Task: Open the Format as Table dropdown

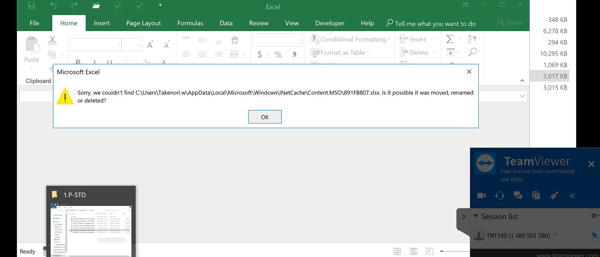Action: 340,53
